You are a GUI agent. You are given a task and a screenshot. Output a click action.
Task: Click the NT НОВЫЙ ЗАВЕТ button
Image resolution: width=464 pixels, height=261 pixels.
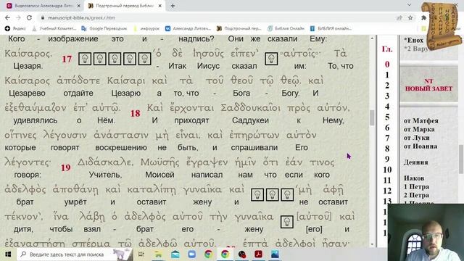(428, 85)
